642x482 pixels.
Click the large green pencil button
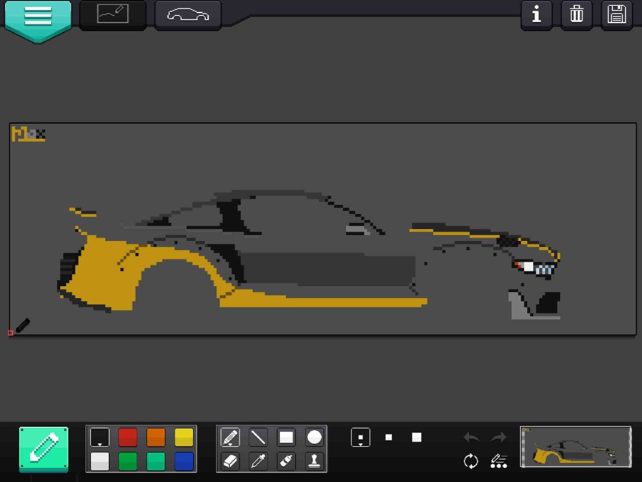[x=44, y=449]
